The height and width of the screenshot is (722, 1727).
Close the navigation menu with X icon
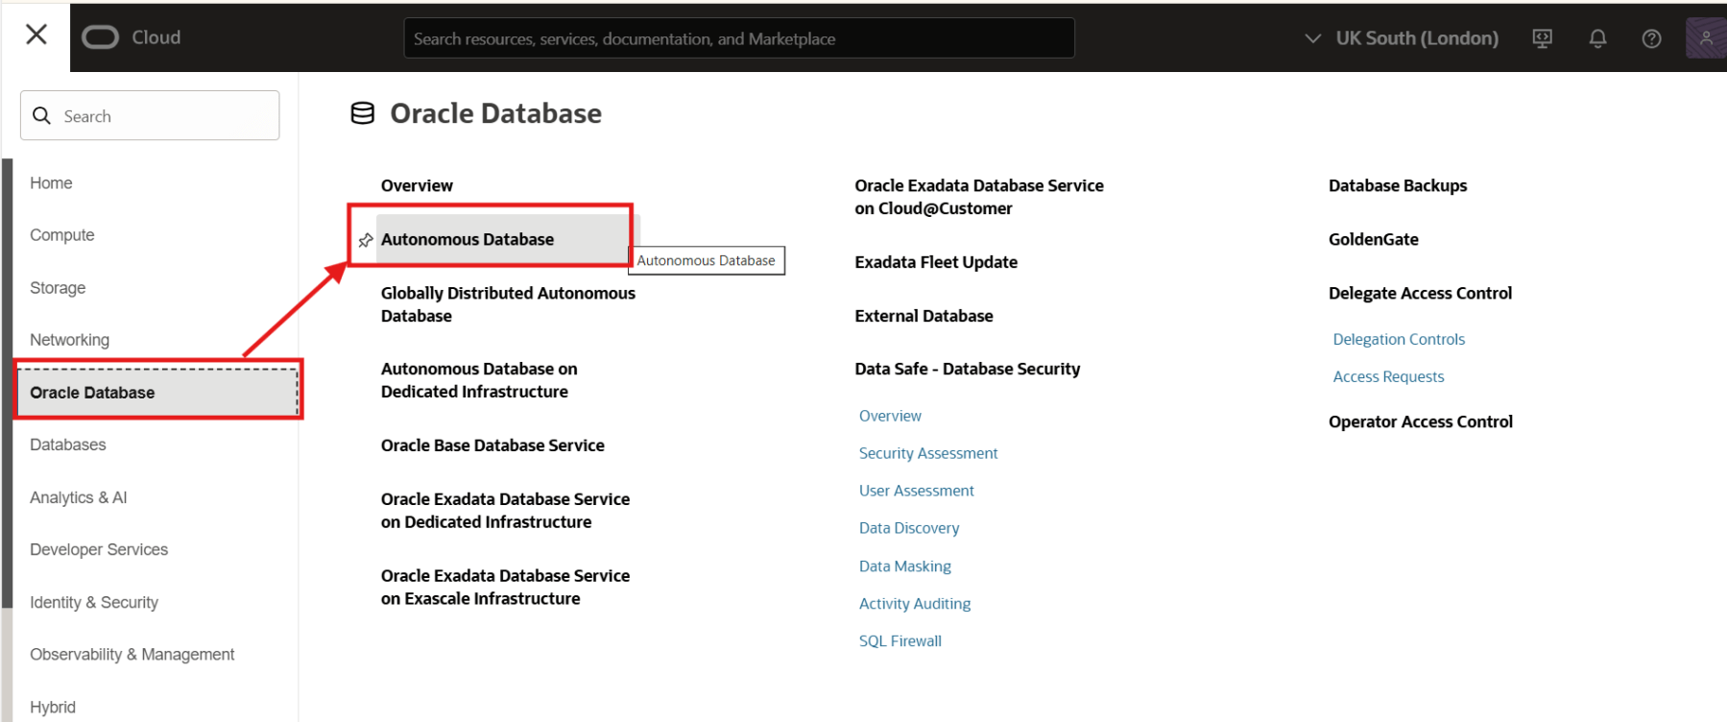pyautogui.click(x=36, y=36)
